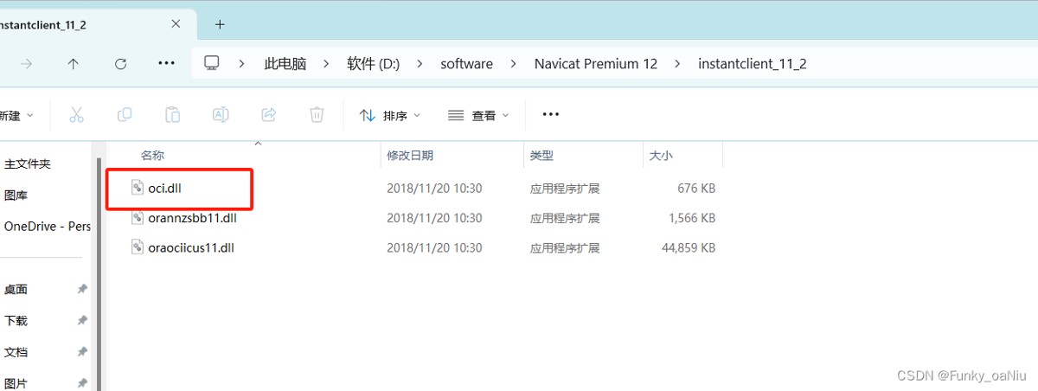Refresh the current folder view
This screenshot has width=1038, height=391.
(120, 63)
